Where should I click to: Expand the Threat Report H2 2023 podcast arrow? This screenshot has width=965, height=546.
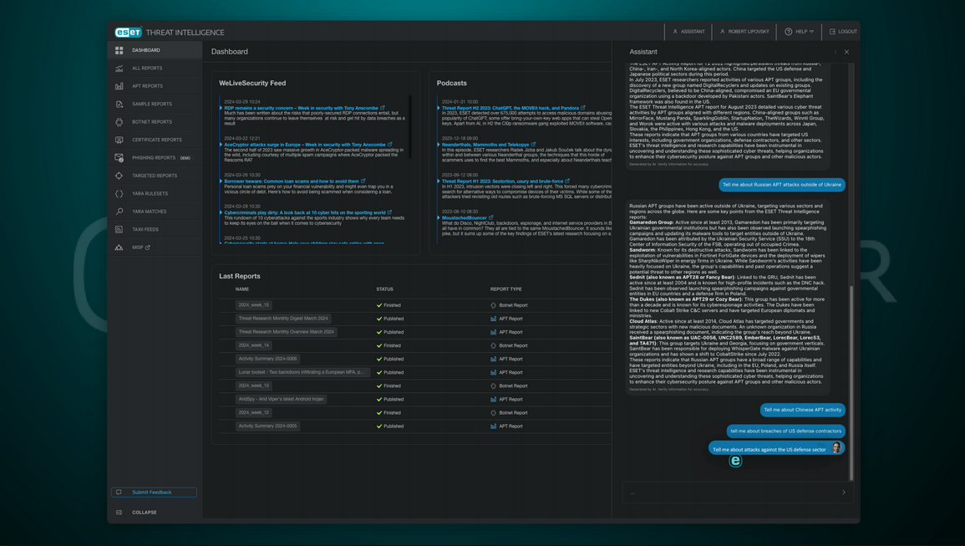pos(439,108)
